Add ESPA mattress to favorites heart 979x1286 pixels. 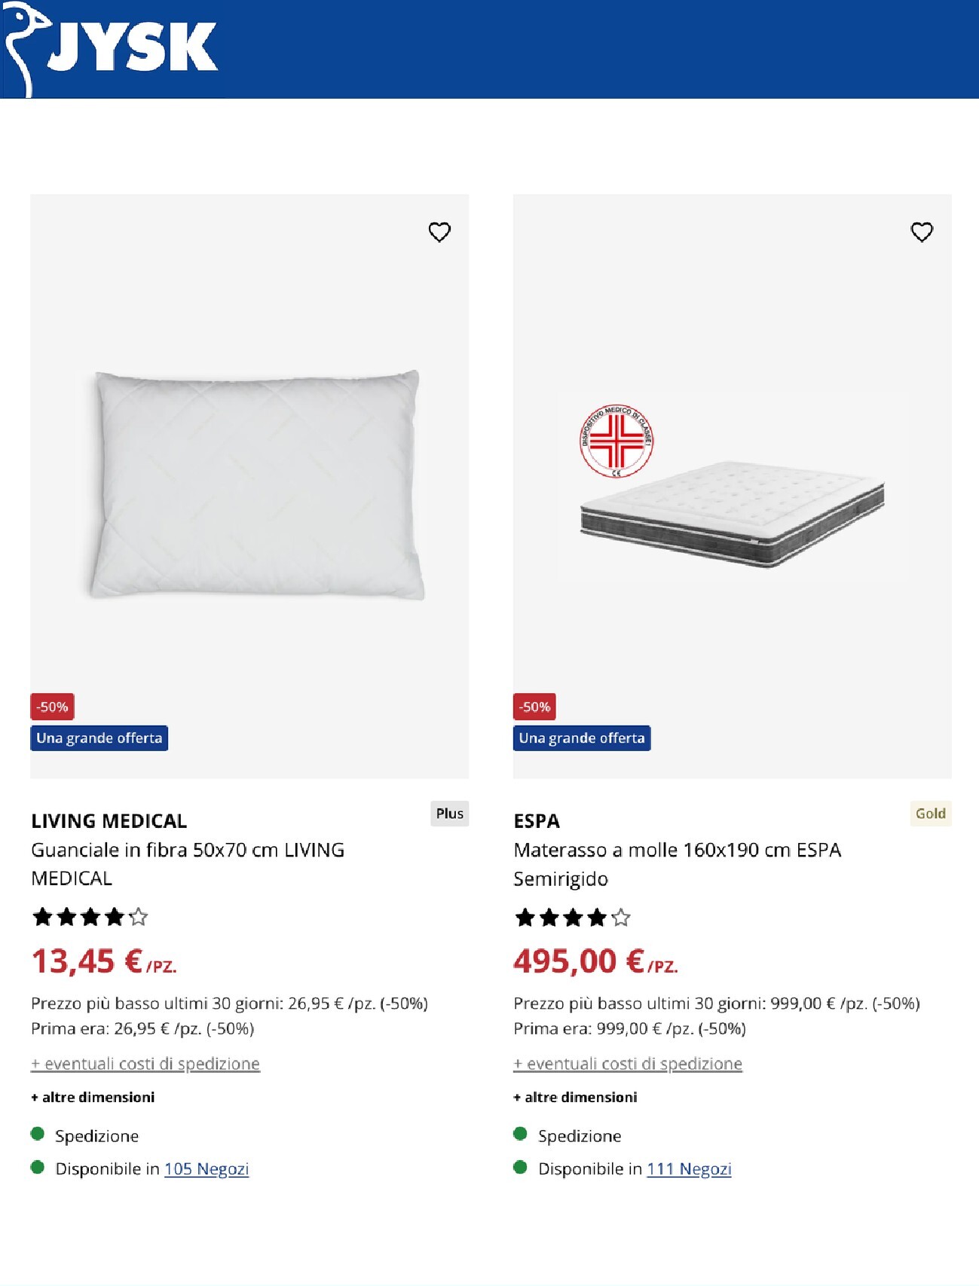922,232
